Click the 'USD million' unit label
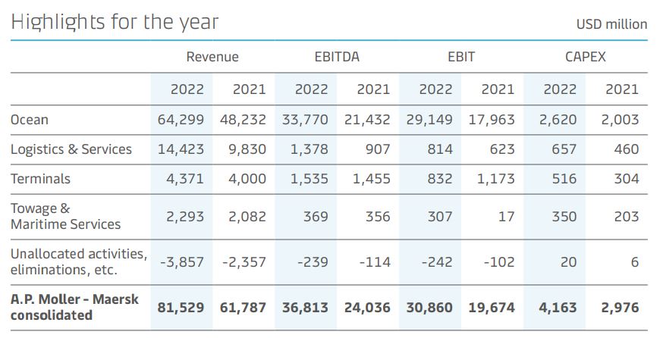 tap(611, 24)
